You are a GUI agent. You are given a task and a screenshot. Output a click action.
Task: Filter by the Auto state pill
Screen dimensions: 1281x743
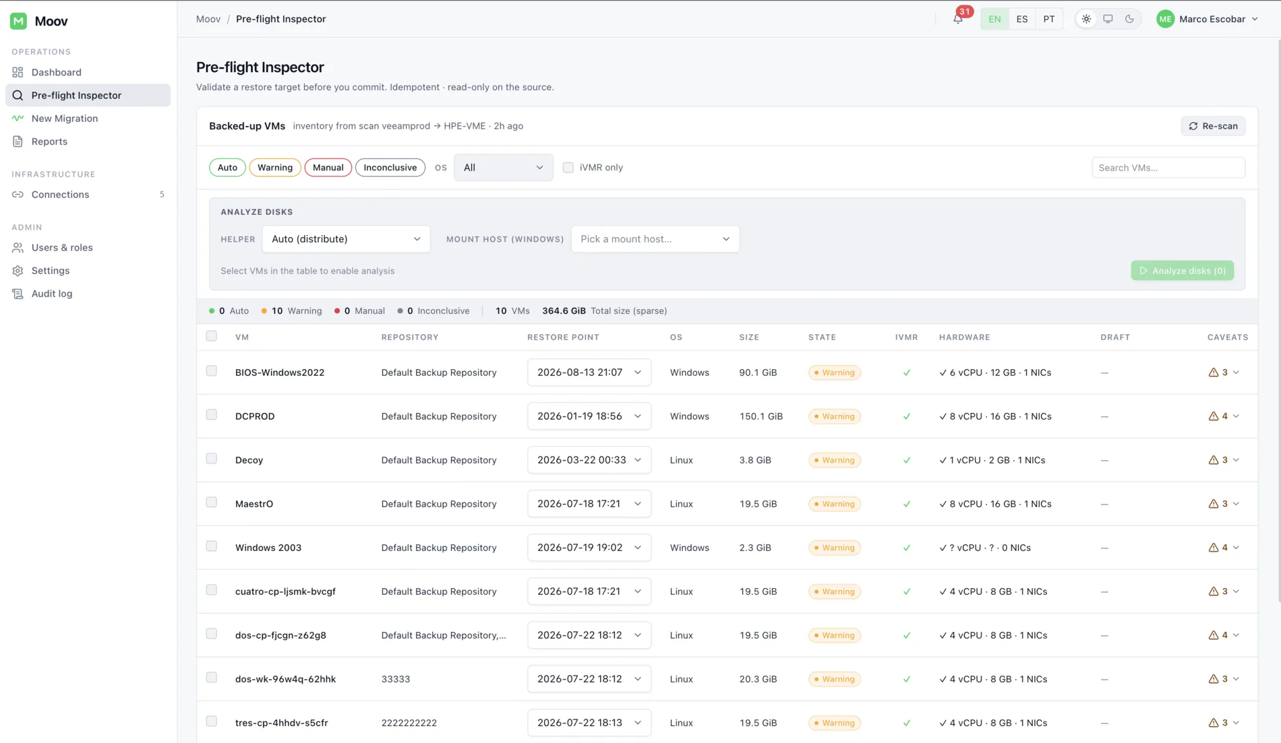pos(227,167)
